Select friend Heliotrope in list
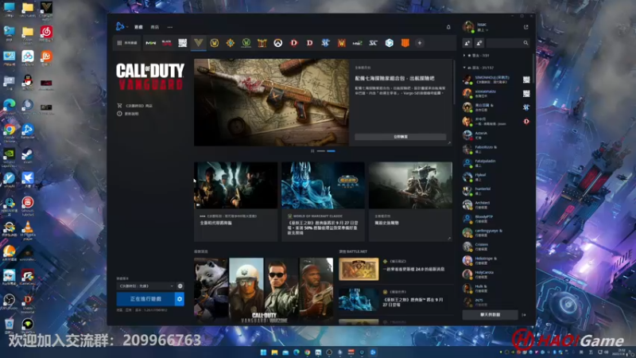The height and width of the screenshot is (358, 636). [x=496, y=260]
